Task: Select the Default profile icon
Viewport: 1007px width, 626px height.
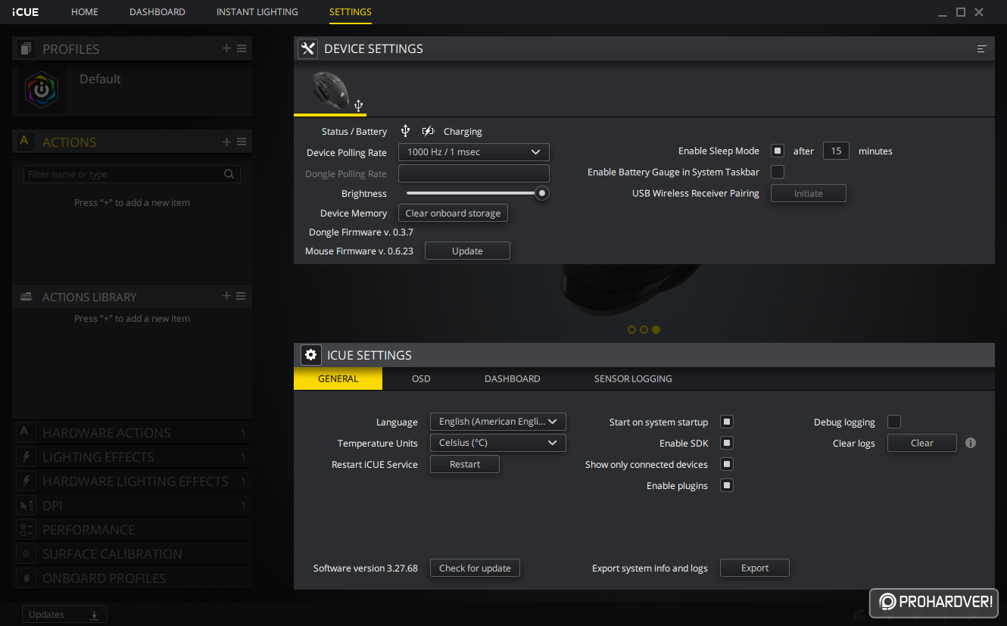Action: pos(41,90)
